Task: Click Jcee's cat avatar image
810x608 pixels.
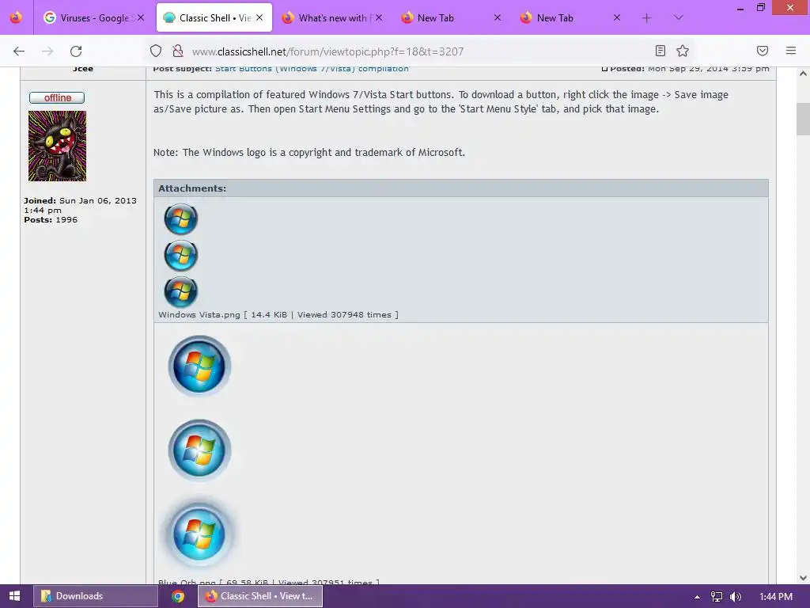Action: [x=57, y=146]
